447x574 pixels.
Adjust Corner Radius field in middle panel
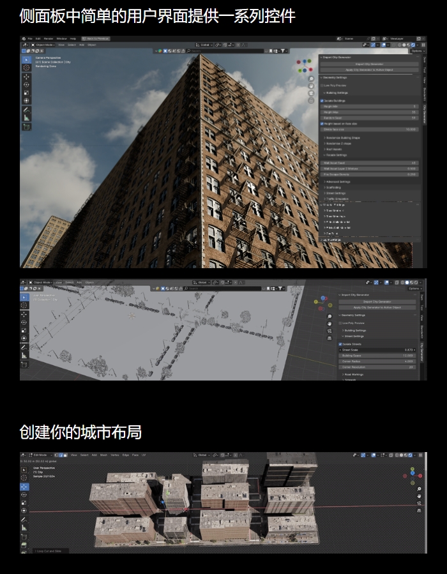[x=377, y=361]
